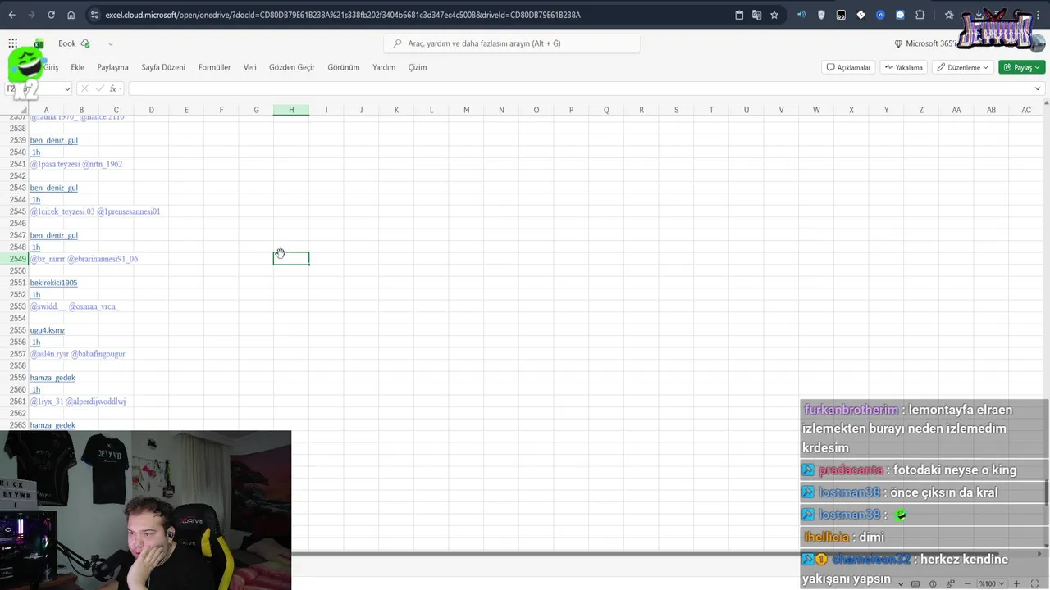Open the Ekle ribbon tab
The height and width of the screenshot is (590, 1050).
click(x=78, y=67)
